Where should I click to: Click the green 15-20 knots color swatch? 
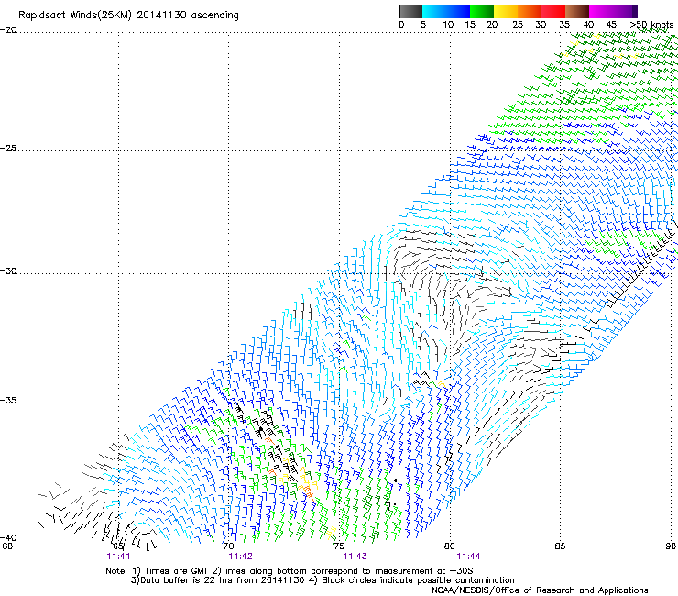[x=482, y=11]
